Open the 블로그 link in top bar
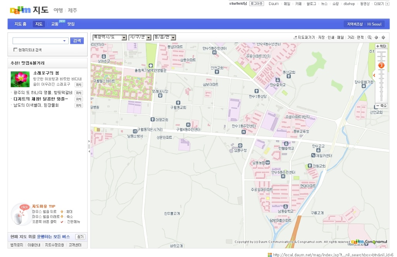Image resolution: width=397 pixels, height=257 pixels. [311, 4]
